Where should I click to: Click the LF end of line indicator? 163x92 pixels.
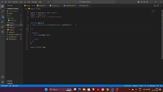pos(145,86)
